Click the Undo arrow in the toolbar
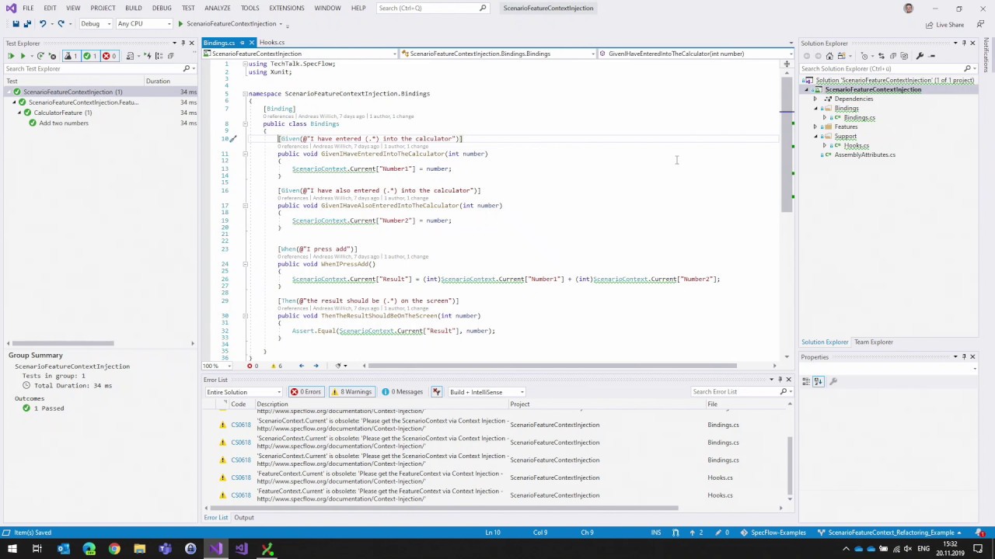 (43, 24)
